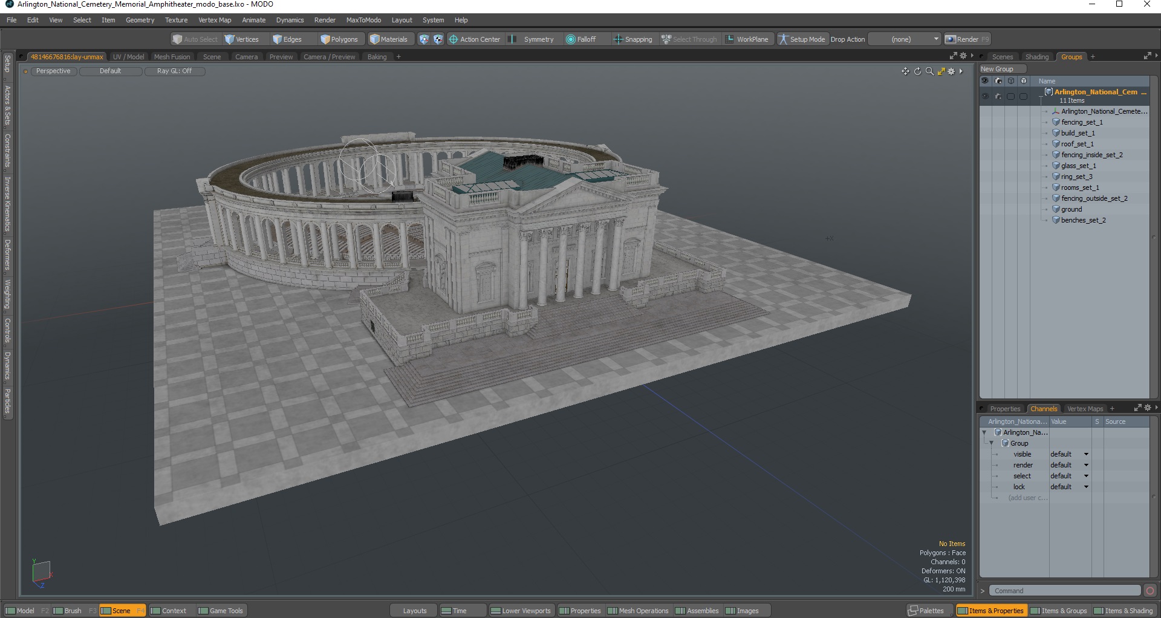
Task: Select the benches_set_2 item
Action: coord(1083,220)
